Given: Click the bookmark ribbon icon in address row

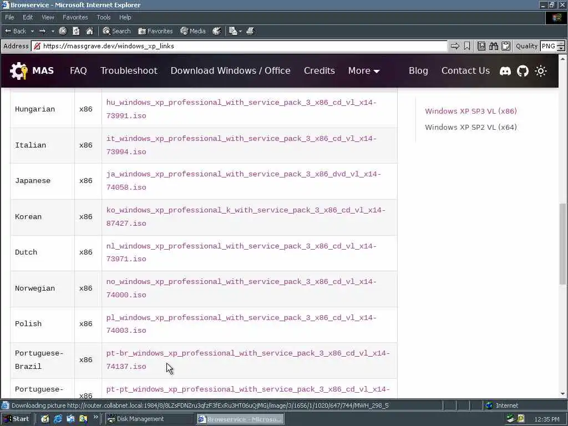Looking at the screenshot, I should (467, 46).
